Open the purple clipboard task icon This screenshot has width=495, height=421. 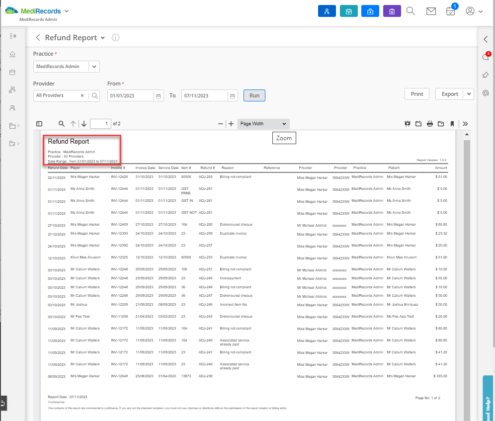click(x=392, y=11)
